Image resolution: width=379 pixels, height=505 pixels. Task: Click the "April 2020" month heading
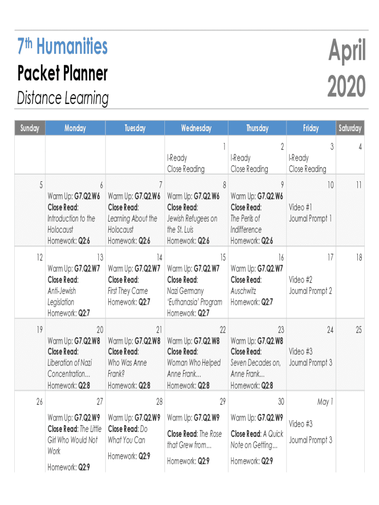[x=347, y=68]
